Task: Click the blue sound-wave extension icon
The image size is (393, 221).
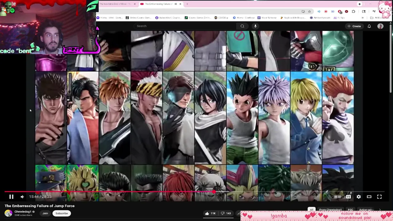Action: click(x=319, y=11)
